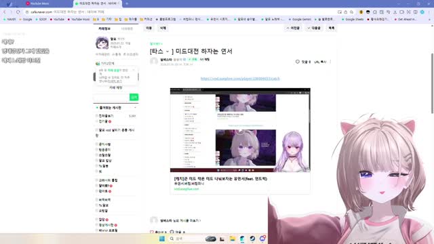Click the 1:1 채팅 link by author

205,60
